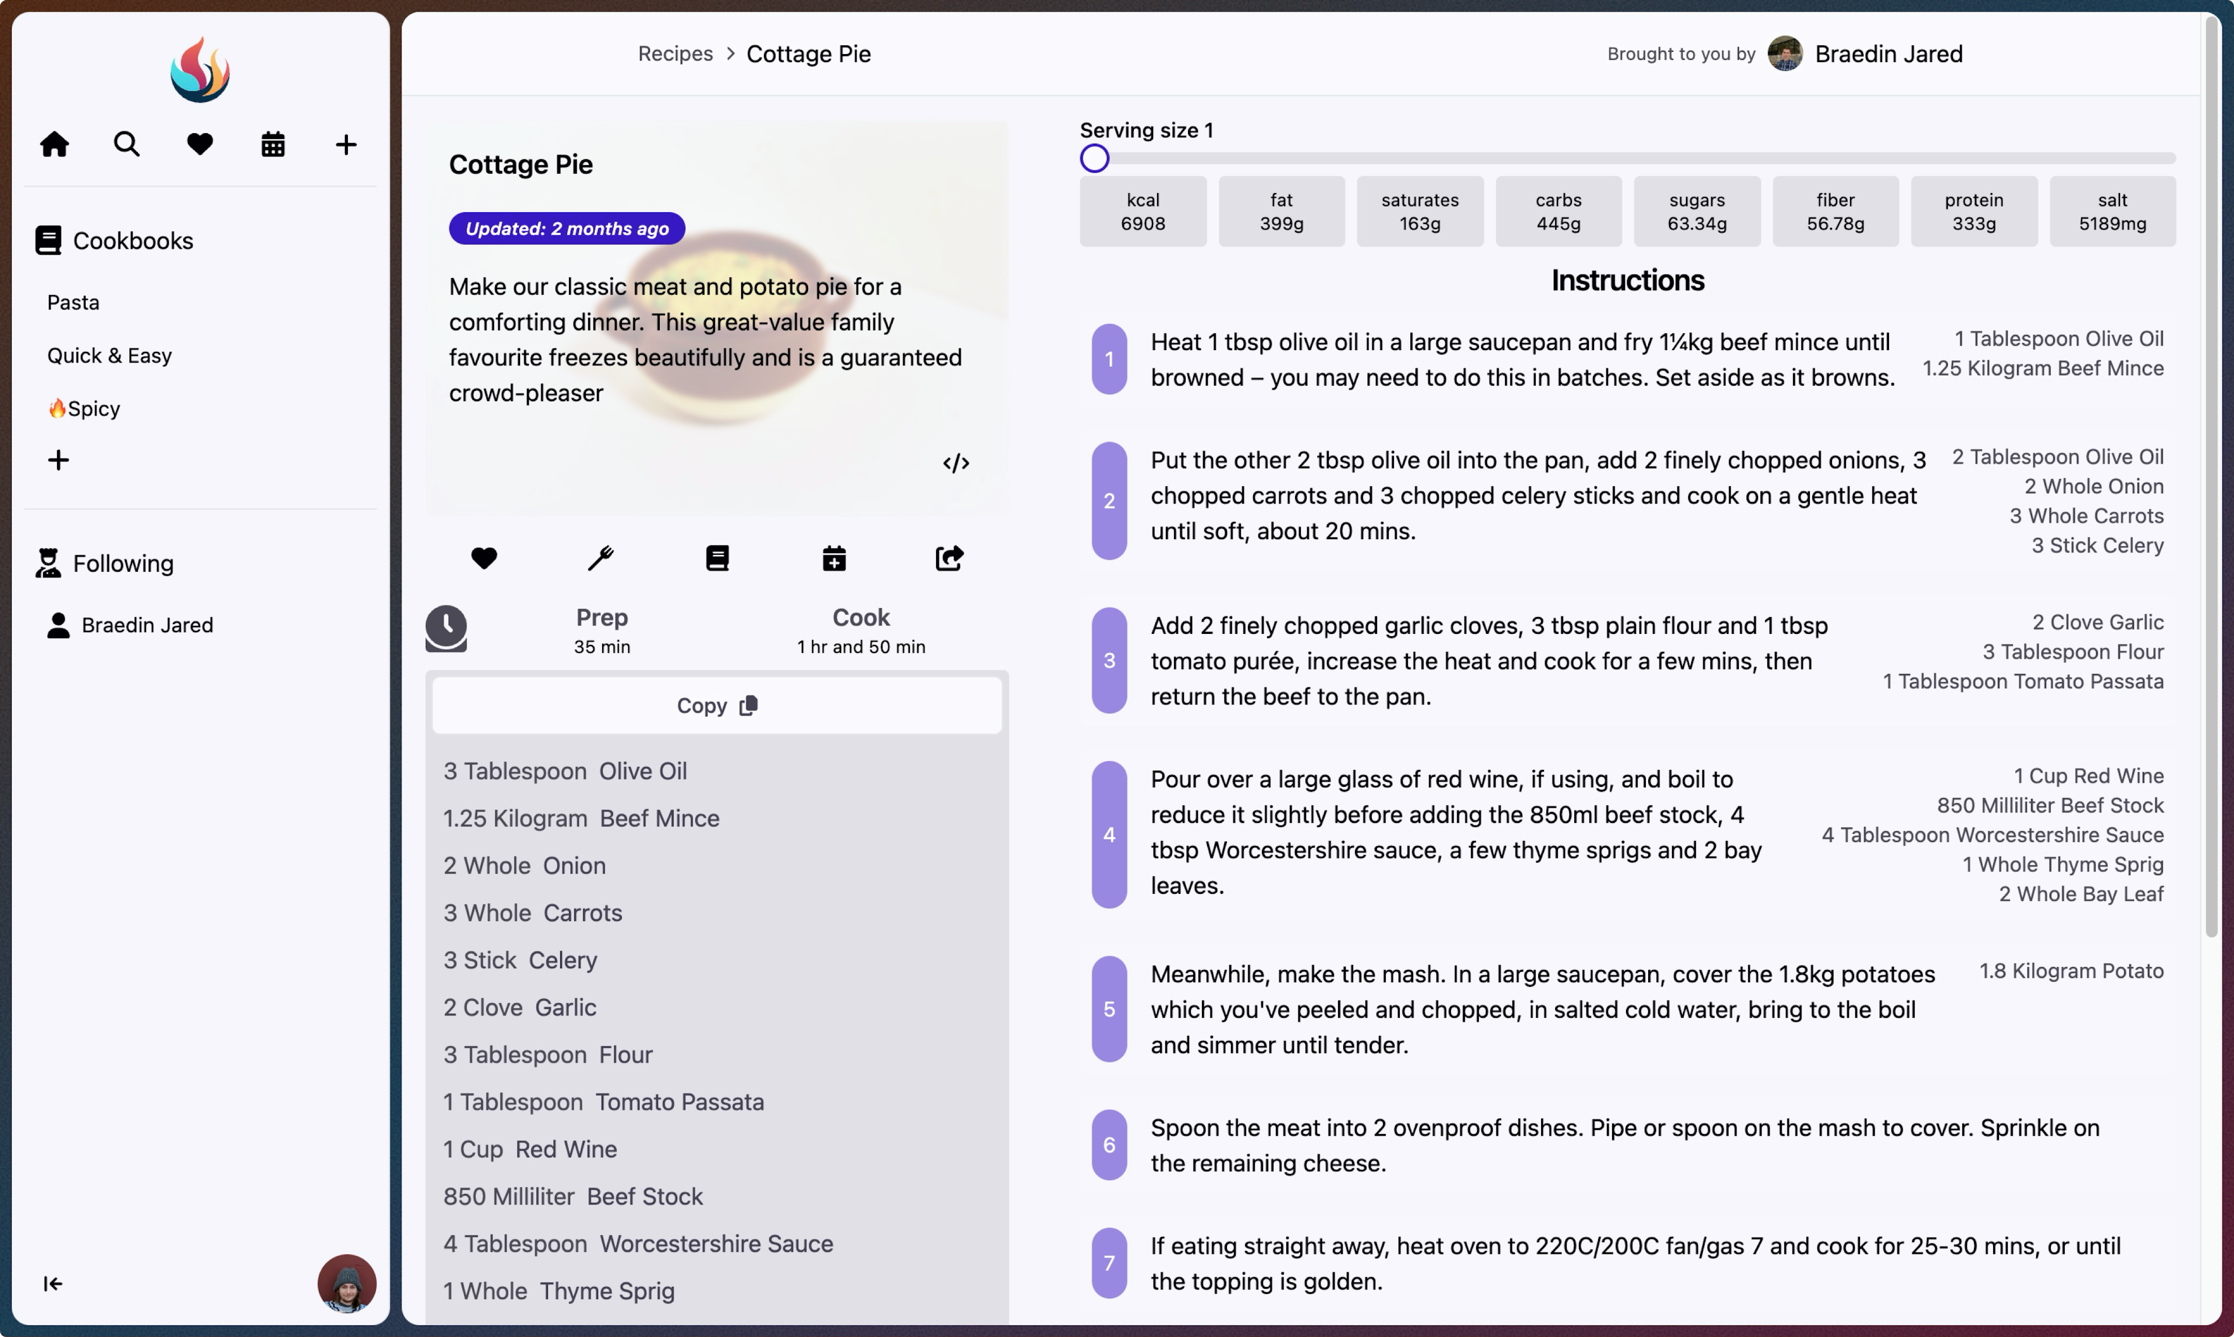
Task: Click '1.8 Kilogram Potato' beside step 5
Action: 2071,970
